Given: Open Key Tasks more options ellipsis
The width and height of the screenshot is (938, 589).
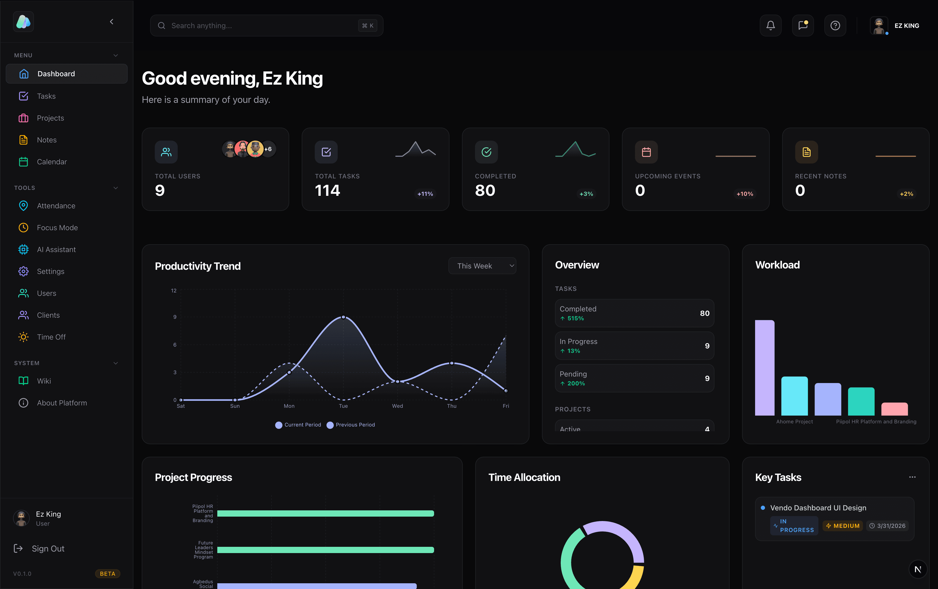Looking at the screenshot, I should click(912, 477).
